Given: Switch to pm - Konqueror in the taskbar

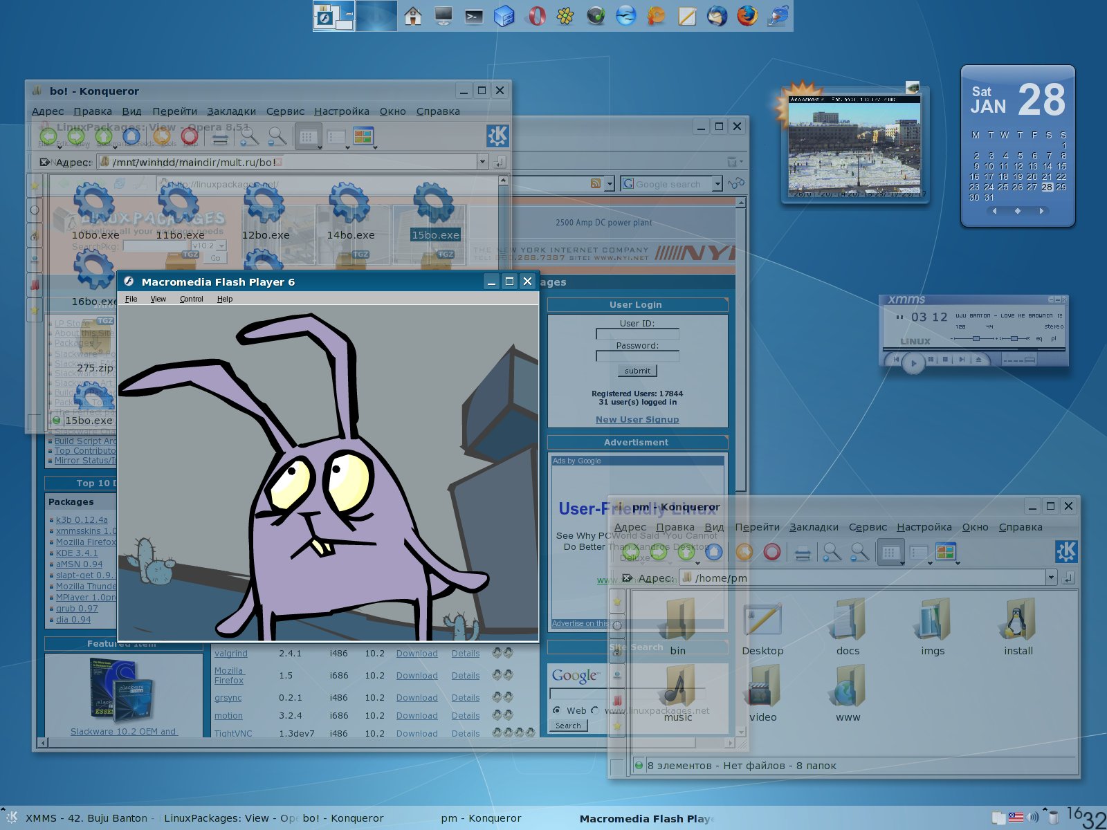Looking at the screenshot, I should click(481, 818).
